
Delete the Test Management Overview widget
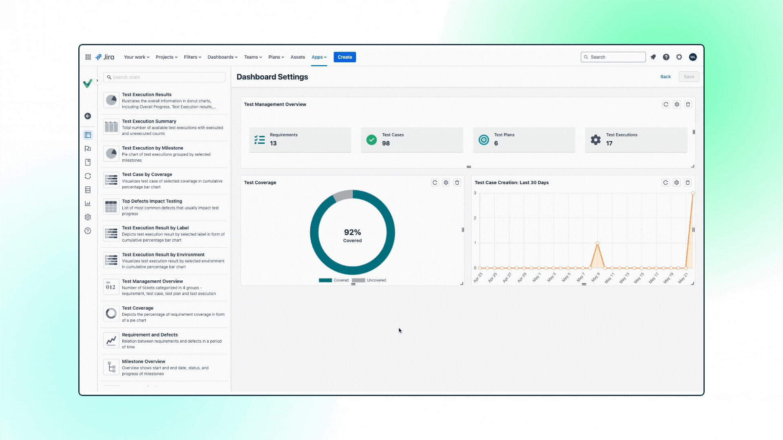(x=688, y=104)
